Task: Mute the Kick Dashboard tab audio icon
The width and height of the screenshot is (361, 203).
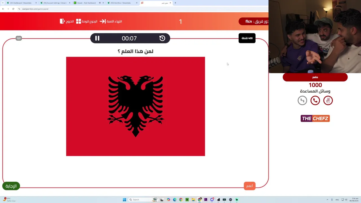Action: [100, 3]
